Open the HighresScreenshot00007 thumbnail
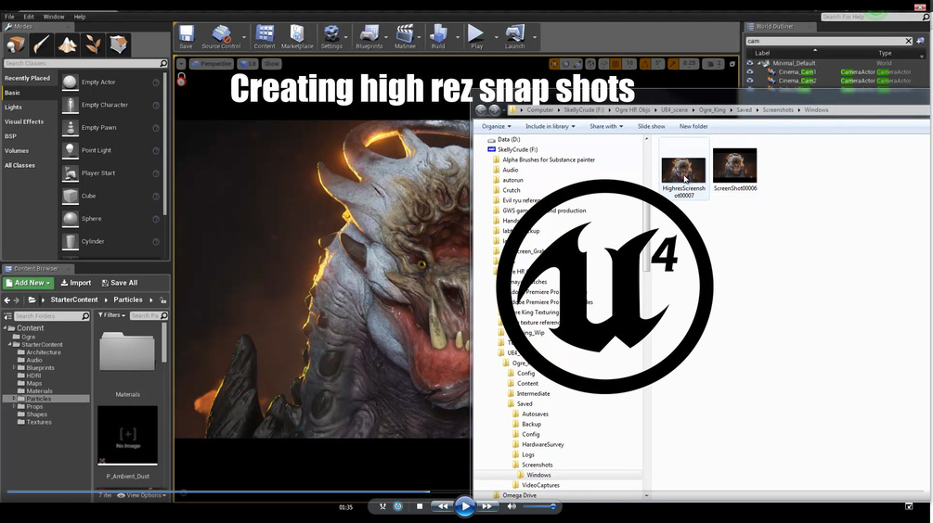 (683, 171)
